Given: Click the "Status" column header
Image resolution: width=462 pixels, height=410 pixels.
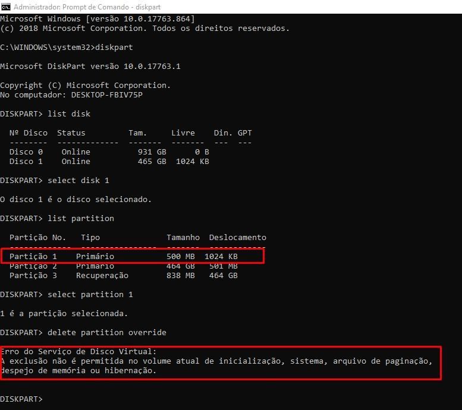Looking at the screenshot, I should pos(71,133).
